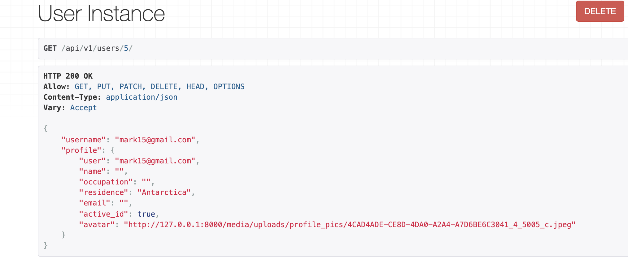Image resolution: width=628 pixels, height=268 pixels.
Task: Click the "residence" key in the JSON
Action: tap(104, 192)
